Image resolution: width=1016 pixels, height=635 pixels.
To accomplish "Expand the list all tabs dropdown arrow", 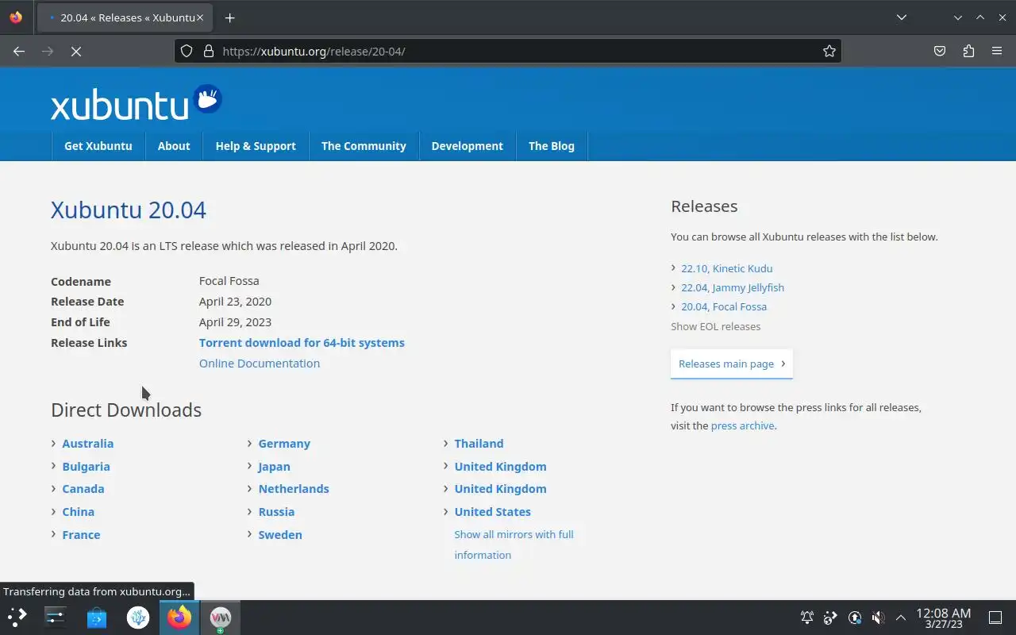I will [902, 17].
